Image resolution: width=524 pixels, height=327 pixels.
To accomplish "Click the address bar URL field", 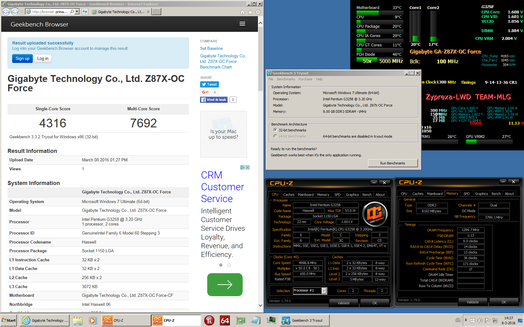I will tap(50, 12).
